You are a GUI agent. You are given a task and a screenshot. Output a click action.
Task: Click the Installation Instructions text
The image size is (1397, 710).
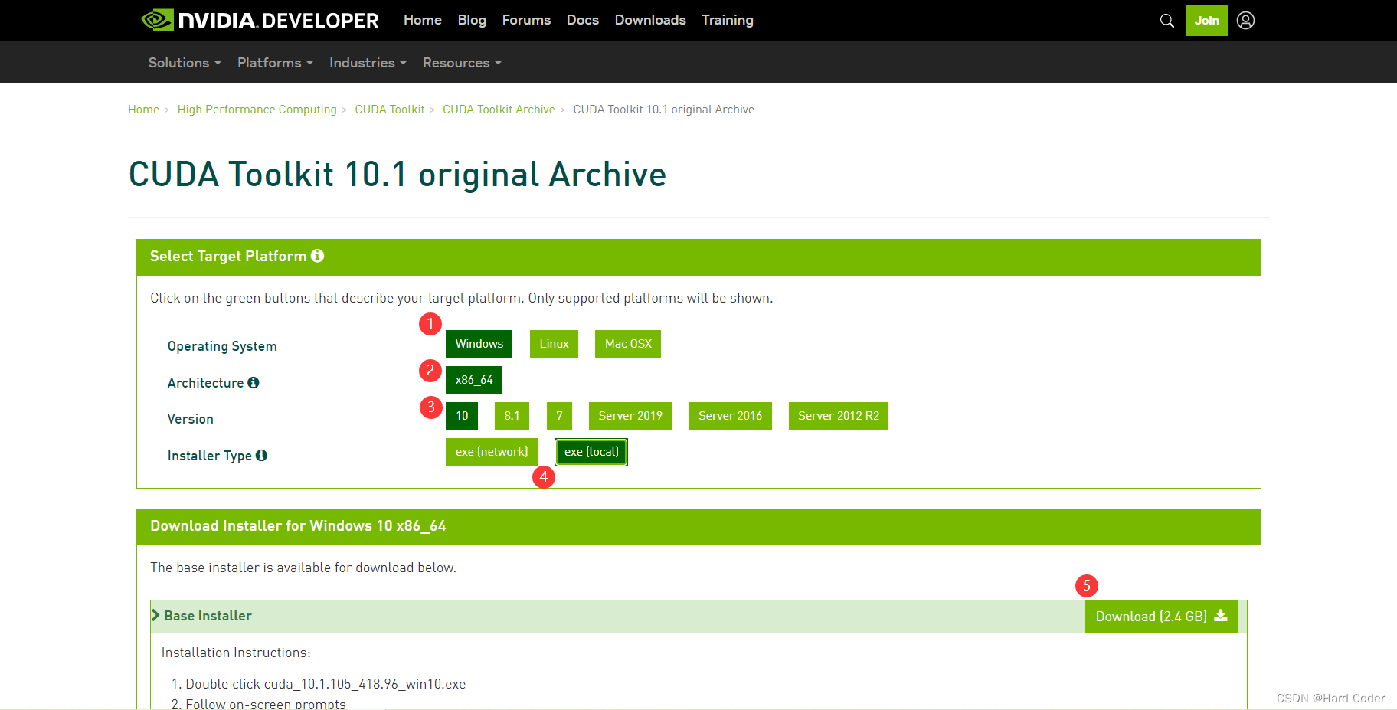(x=236, y=653)
